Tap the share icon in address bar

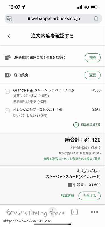tap(96, 18)
